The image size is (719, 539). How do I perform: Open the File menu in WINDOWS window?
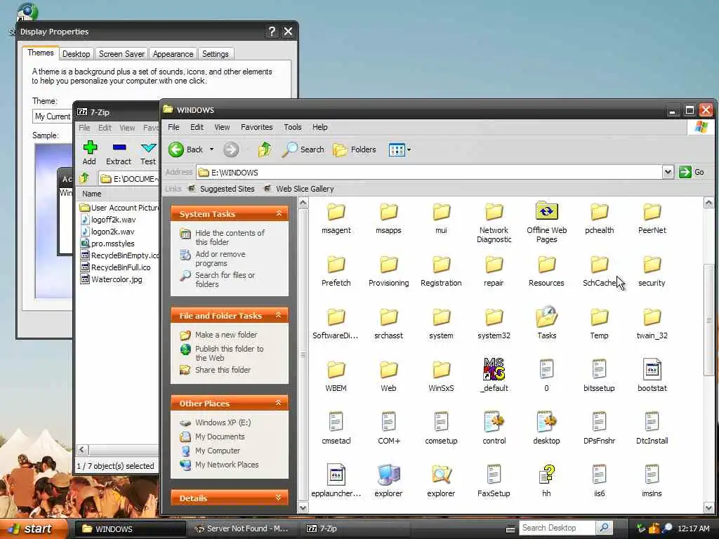point(173,127)
